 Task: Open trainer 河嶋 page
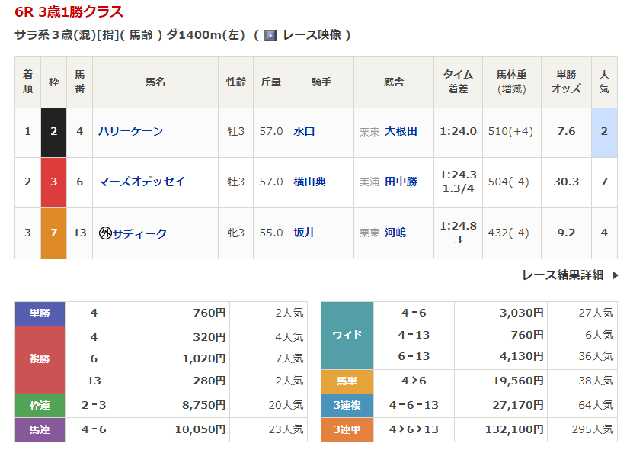coord(395,233)
